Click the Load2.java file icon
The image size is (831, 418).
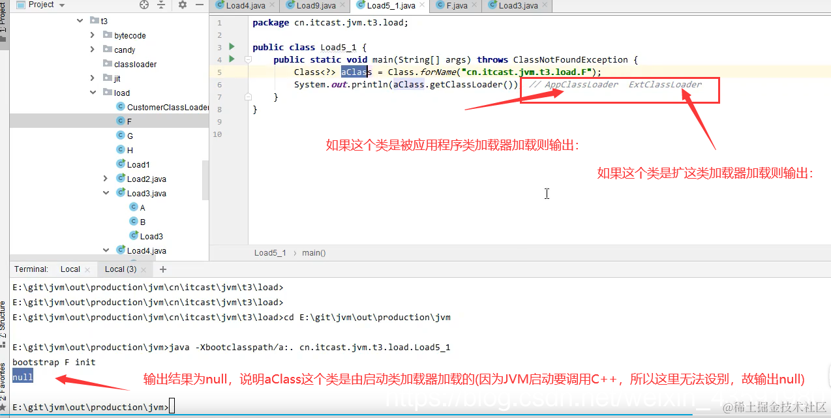[x=121, y=179]
